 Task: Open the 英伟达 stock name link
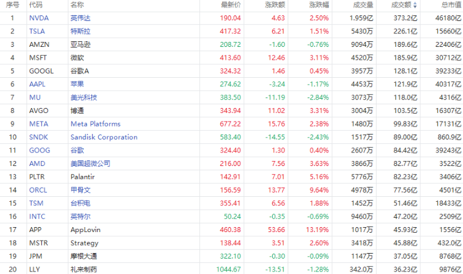pyautogui.click(x=80, y=18)
